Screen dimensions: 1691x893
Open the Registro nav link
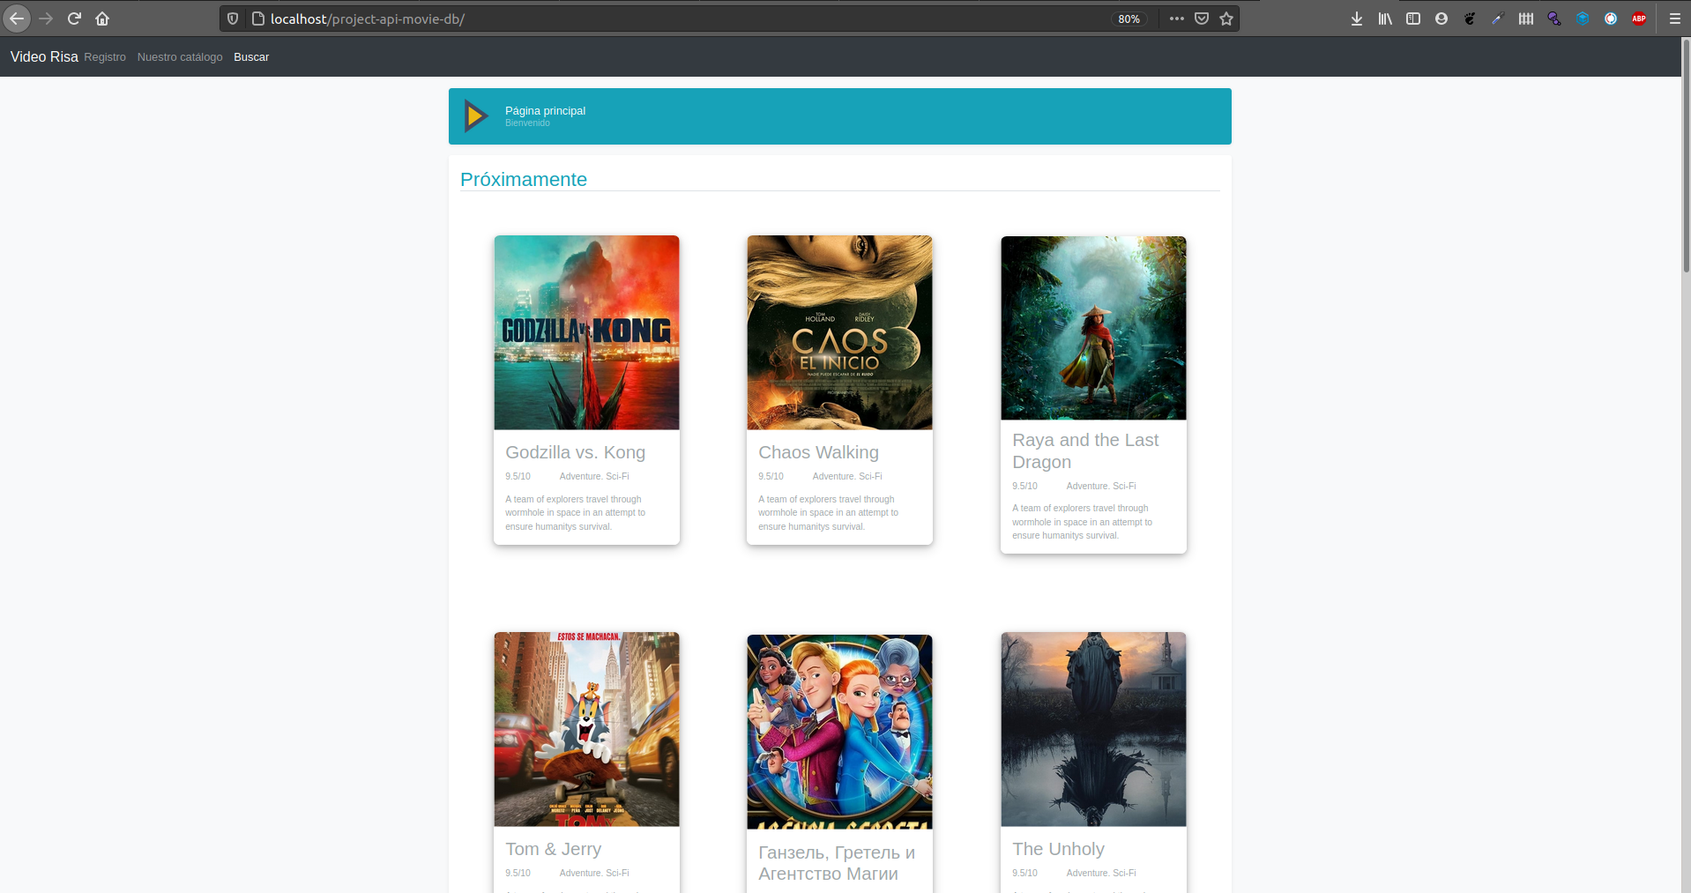tap(105, 57)
